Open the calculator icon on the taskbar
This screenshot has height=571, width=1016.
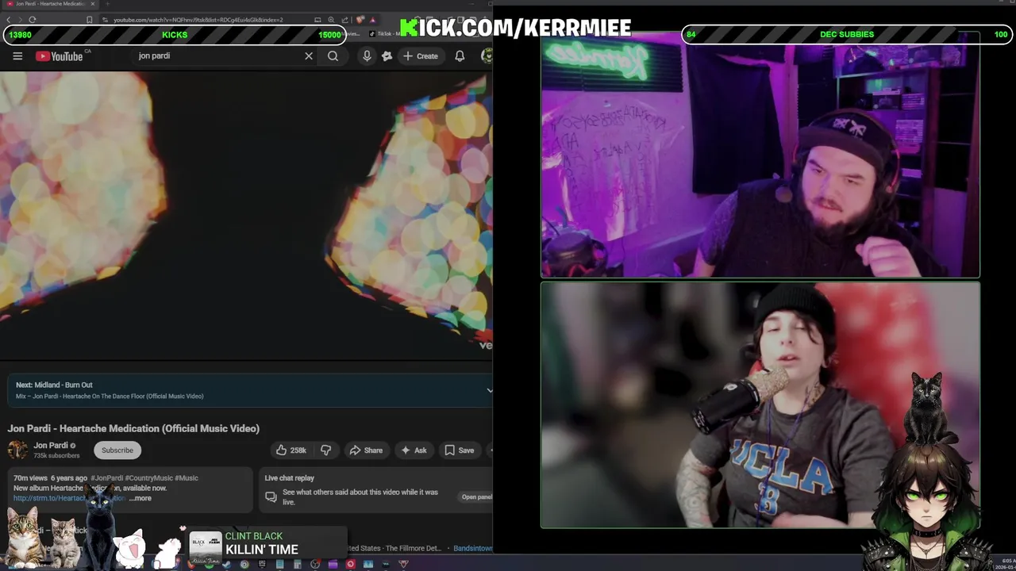(x=298, y=565)
